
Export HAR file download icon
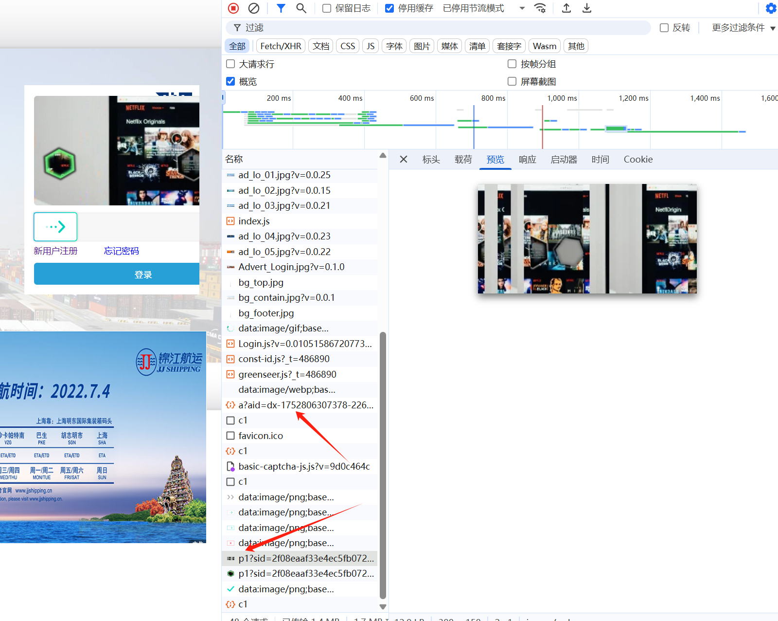tap(587, 8)
